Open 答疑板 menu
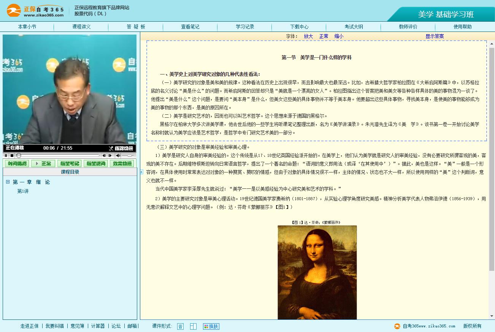The image size is (495, 332). (136, 27)
